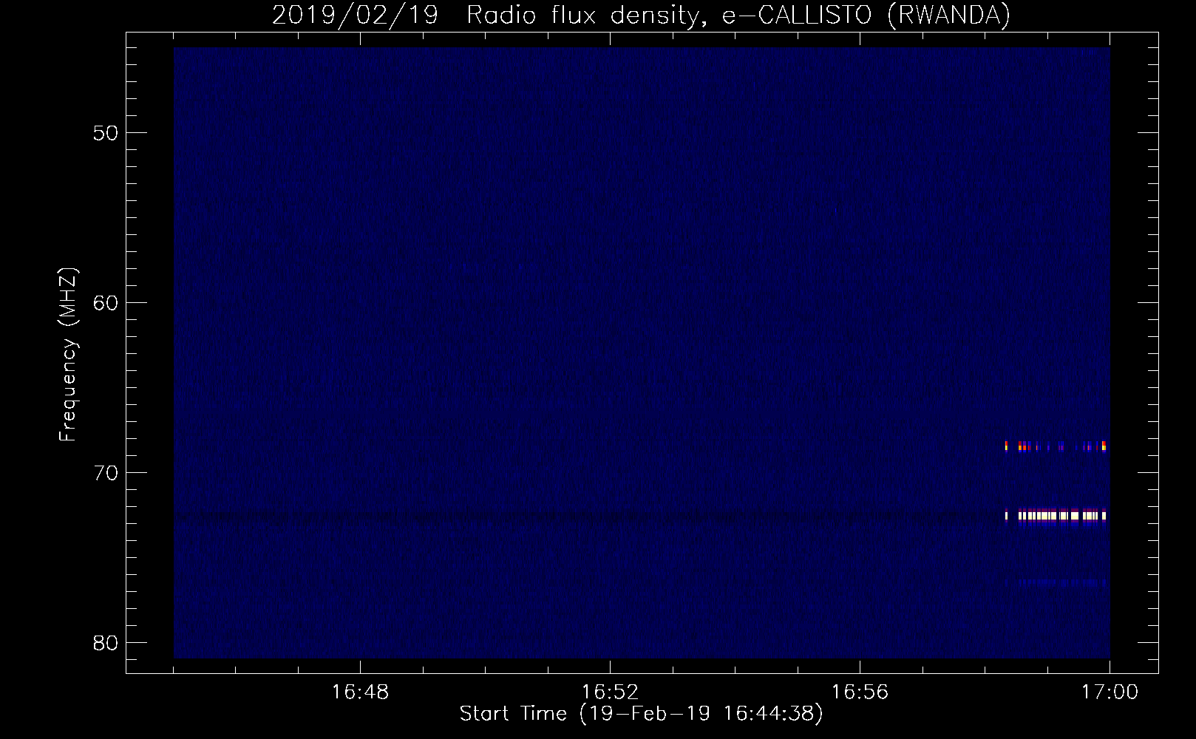The height and width of the screenshot is (739, 1196).
Task: Click the 70 frequency tick label
Action: [106, 473]
